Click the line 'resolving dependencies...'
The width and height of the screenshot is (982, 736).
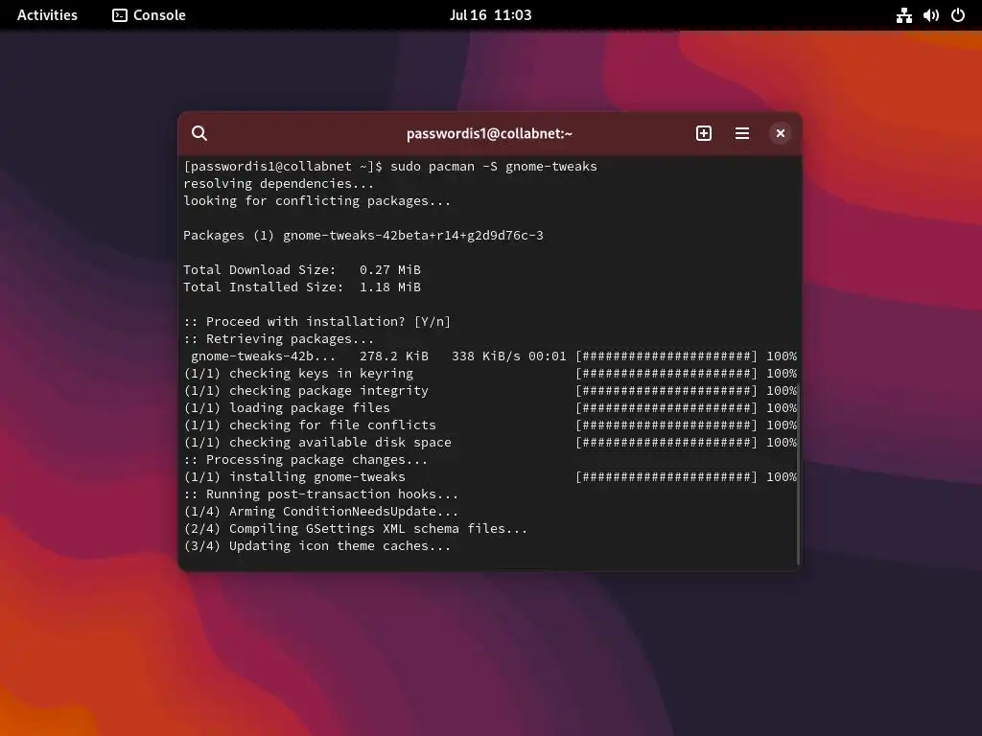(x=279, y=183)
